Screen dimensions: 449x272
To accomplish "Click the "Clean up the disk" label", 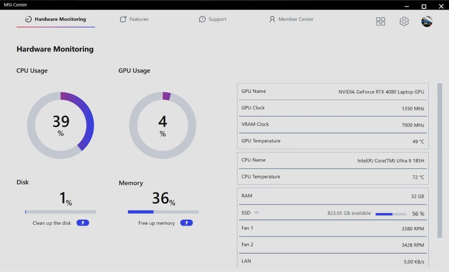I will 52,223.
